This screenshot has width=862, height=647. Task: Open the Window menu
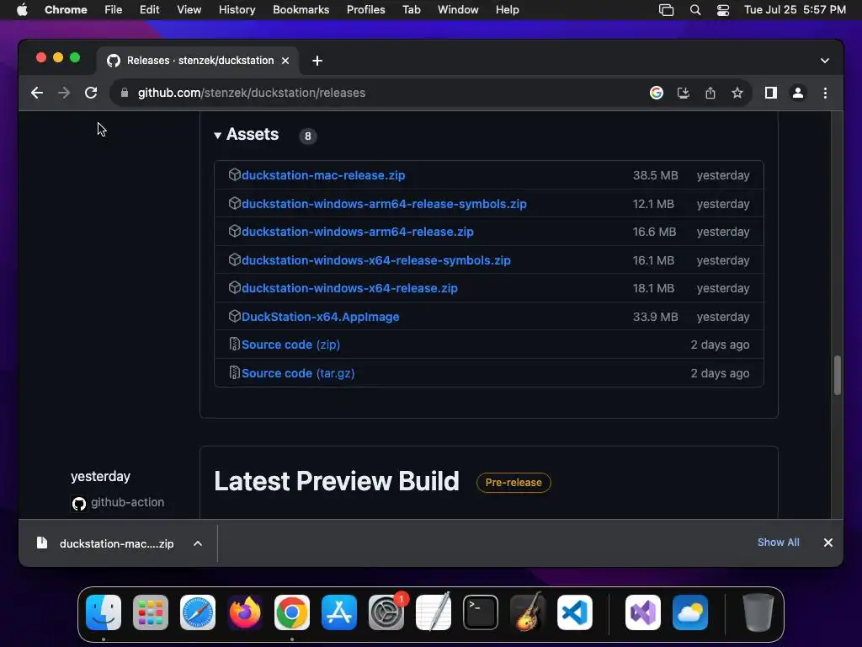(x=458, y=10)
